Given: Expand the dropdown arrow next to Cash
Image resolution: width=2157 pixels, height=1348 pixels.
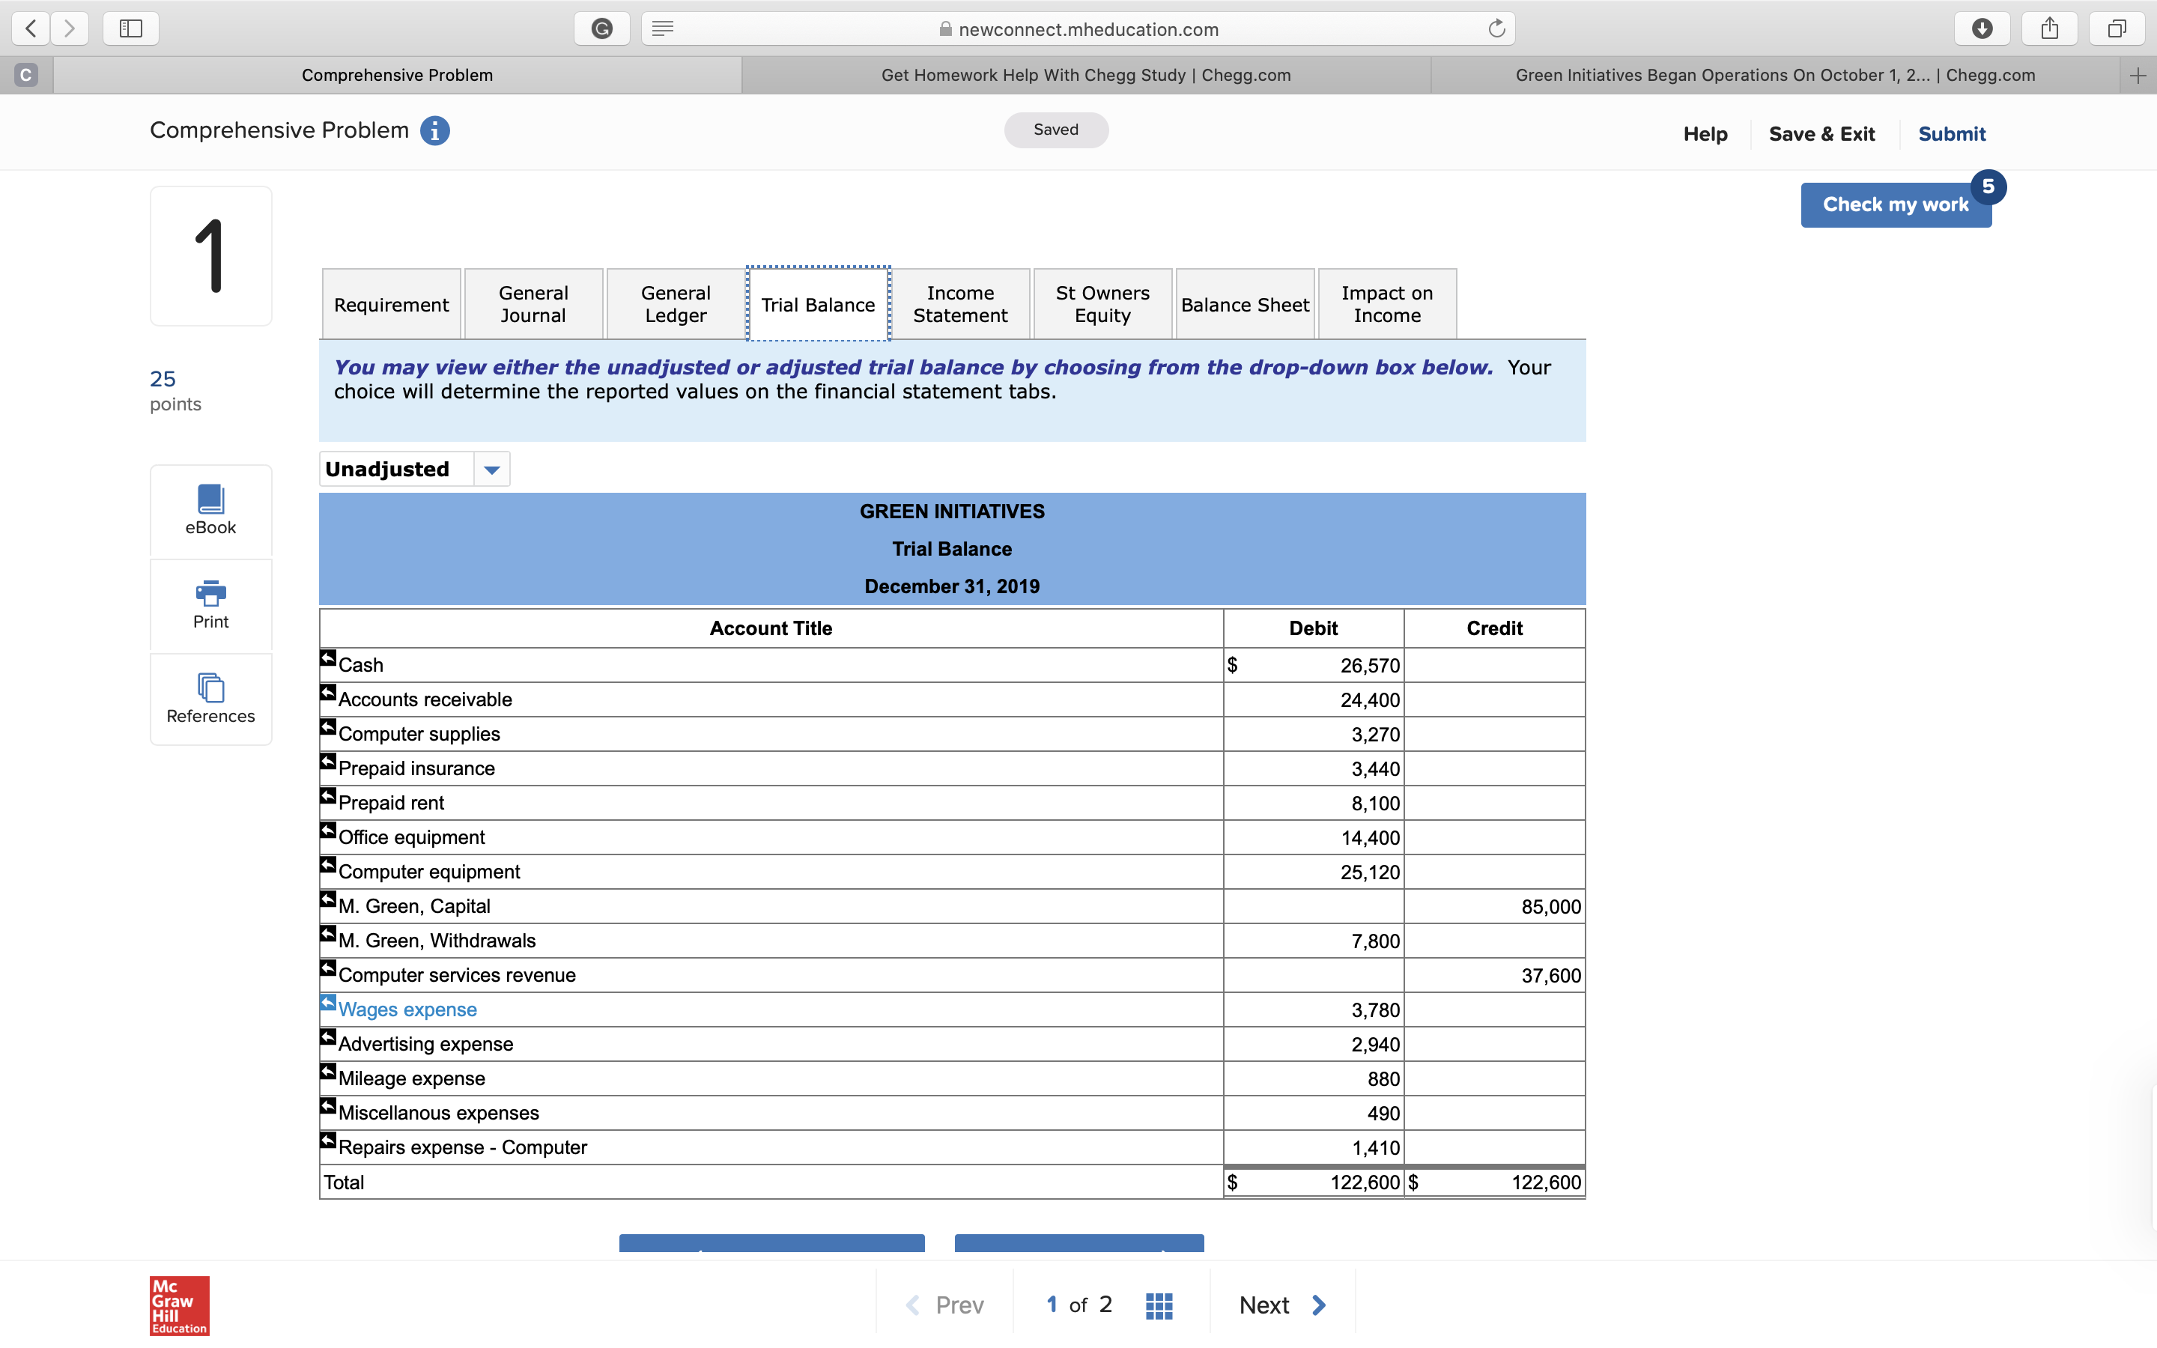Looking at the screenshot, I should (328, 658).
